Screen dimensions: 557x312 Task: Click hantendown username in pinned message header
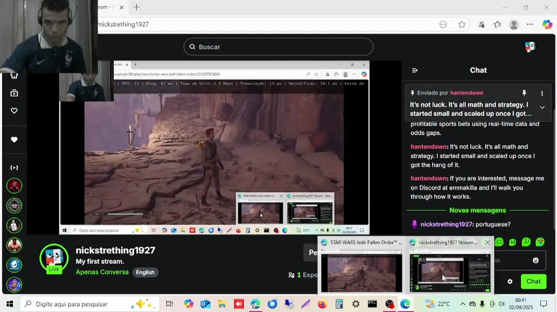pyautogui.click(x=467, y=93)
